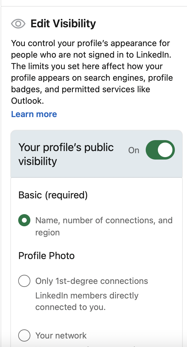The height and width of the screenshot is (347, 187).
Task: Click the Edit Visibility heading
Action: [63, 24]
